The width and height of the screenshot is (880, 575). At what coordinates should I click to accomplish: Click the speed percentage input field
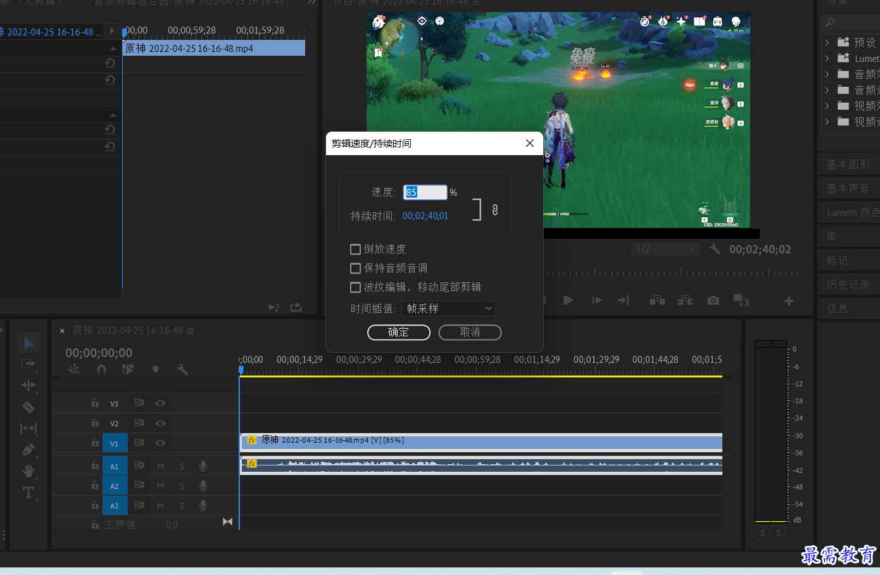click(x=425, y=192)
